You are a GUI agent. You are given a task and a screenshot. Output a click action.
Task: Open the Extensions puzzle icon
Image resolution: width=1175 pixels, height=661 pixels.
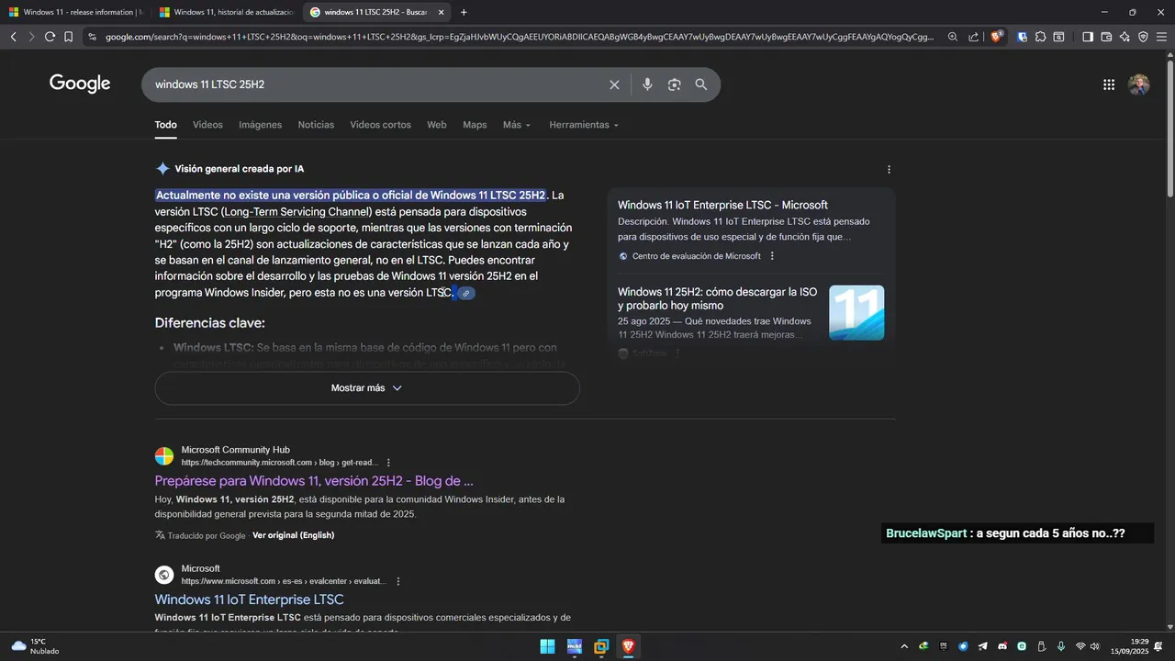(x=1040, y=37)
